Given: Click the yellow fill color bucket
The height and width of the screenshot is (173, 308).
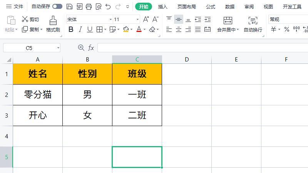Looking at the screenshot, I should [126, 29].
